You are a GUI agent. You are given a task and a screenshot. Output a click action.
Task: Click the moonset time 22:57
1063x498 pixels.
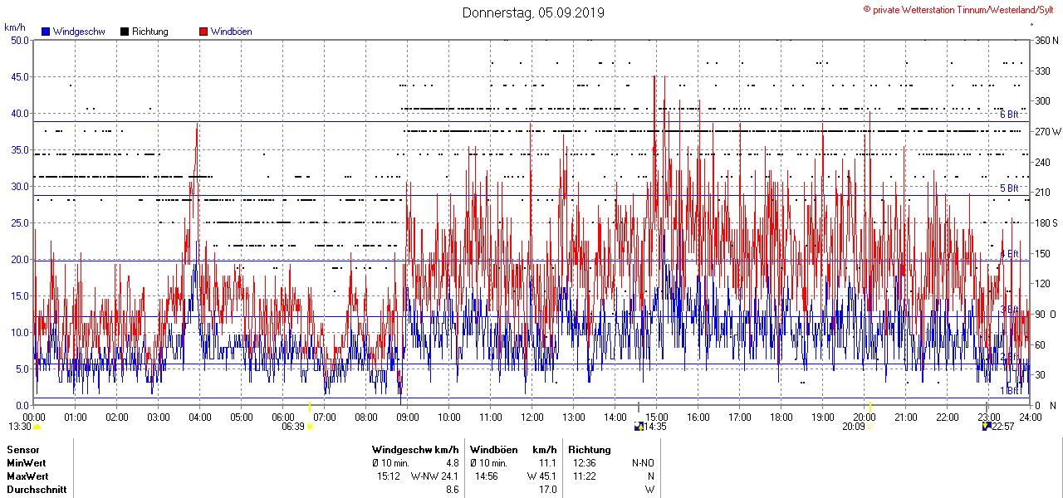1003,427
